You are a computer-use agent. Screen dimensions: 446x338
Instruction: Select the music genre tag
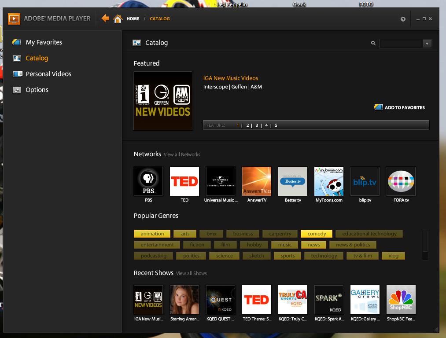(285, 245)
